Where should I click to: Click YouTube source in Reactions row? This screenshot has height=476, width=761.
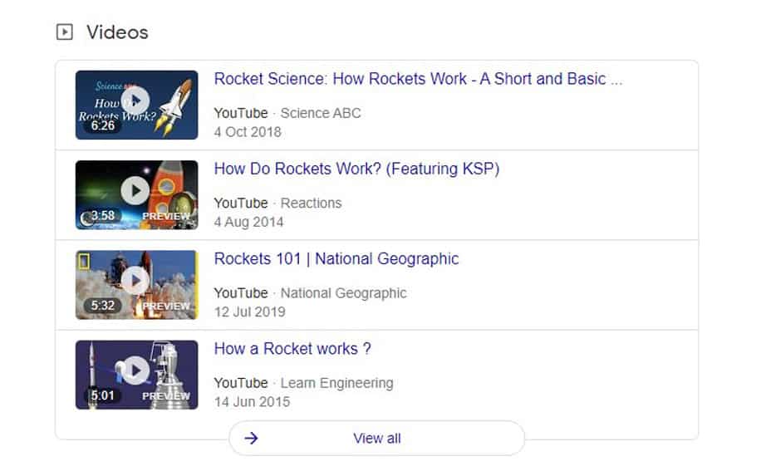pos(241,203)
